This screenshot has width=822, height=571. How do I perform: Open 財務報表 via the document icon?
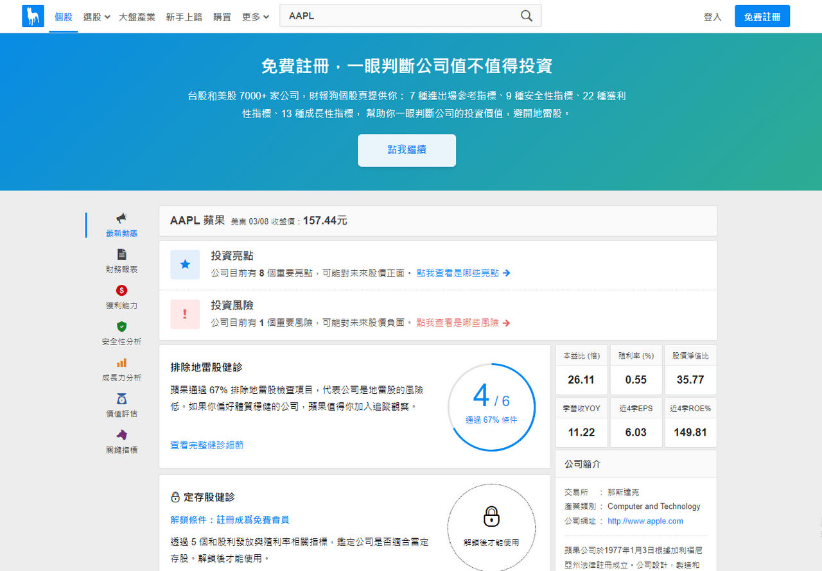(121, 255)
